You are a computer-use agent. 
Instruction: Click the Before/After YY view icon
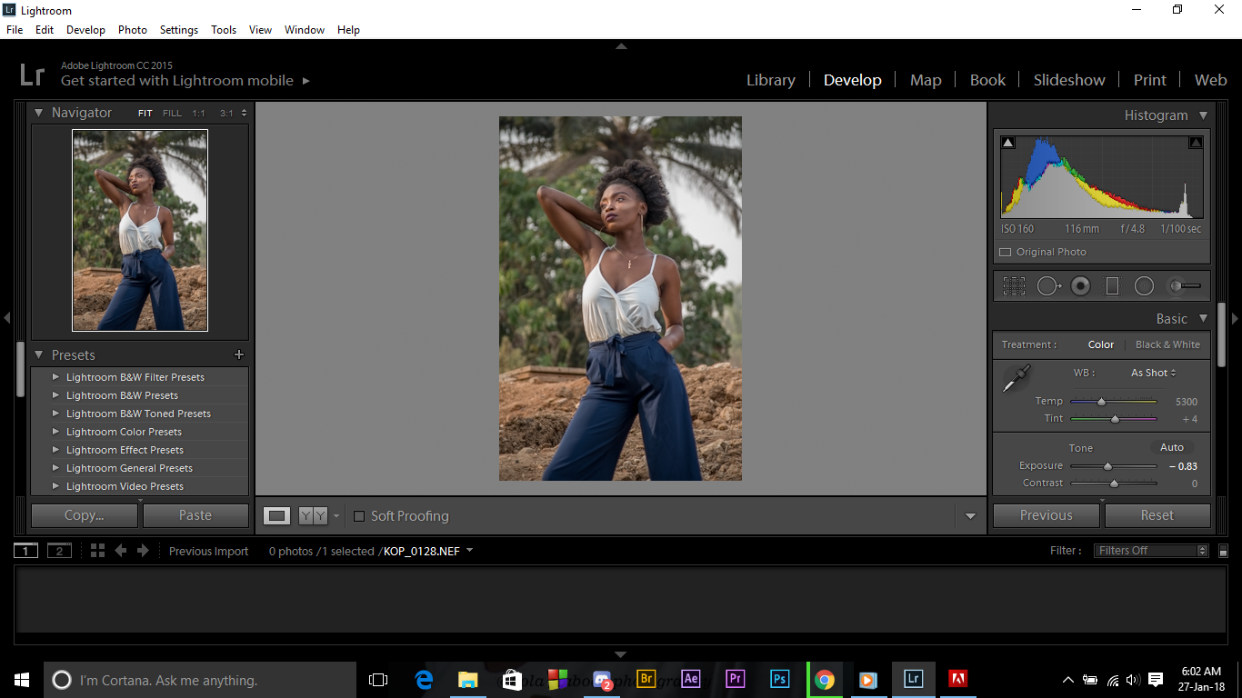(x=313, y=515)
